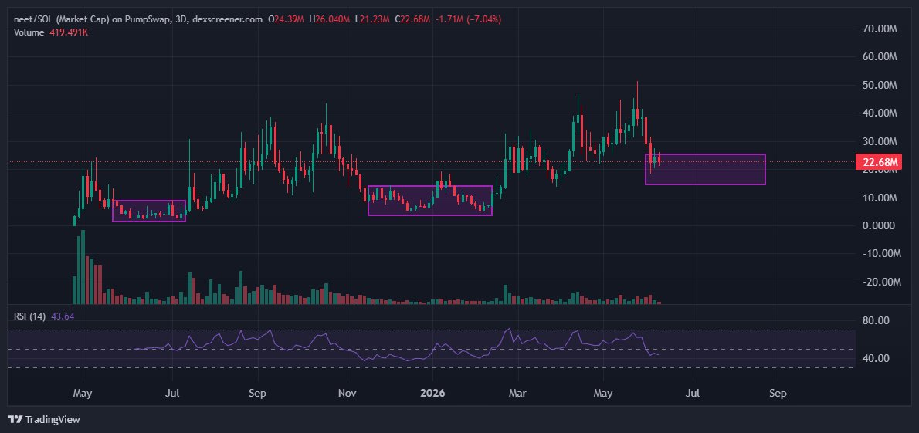Screen dimensions: 919x433
Task: Click the May label after Mar
Action: click(x=604, y=393)
